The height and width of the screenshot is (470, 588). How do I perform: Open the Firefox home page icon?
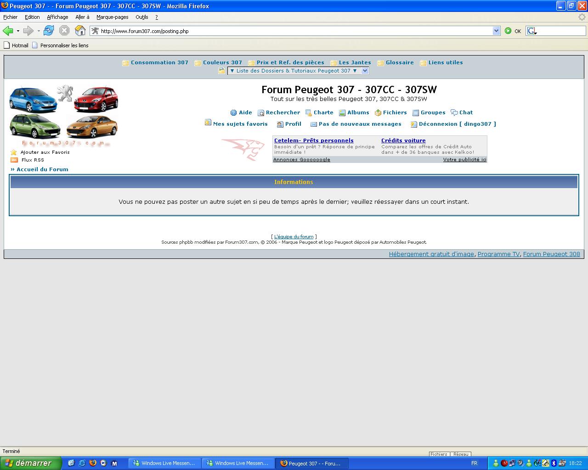[x=80, y=31]
